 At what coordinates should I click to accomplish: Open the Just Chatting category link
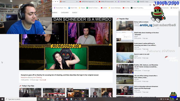37,77
